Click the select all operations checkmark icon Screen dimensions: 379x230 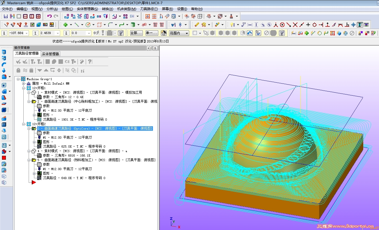(19, 62)
